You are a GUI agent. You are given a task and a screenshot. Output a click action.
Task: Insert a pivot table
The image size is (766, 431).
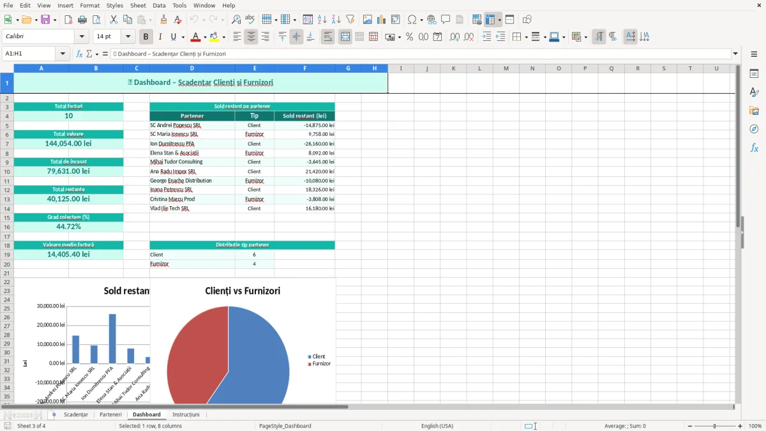point(396,20)
